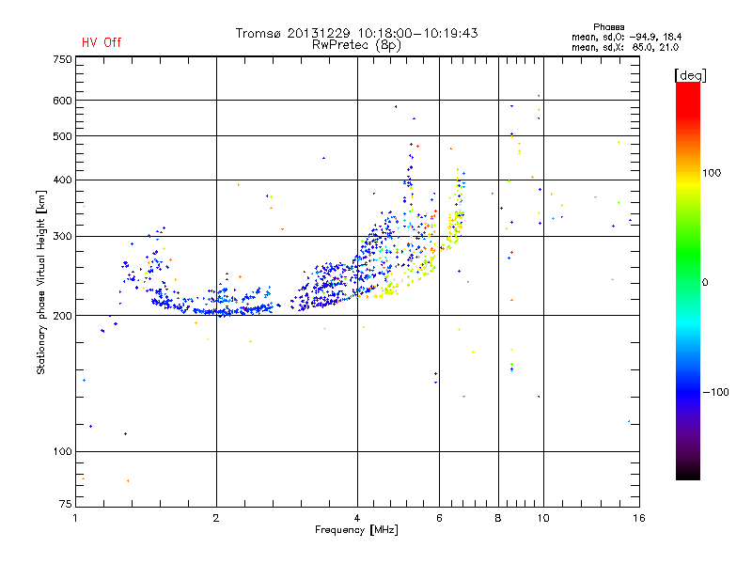Click the colorbar tick label '100'

click(x=712, y=173)
